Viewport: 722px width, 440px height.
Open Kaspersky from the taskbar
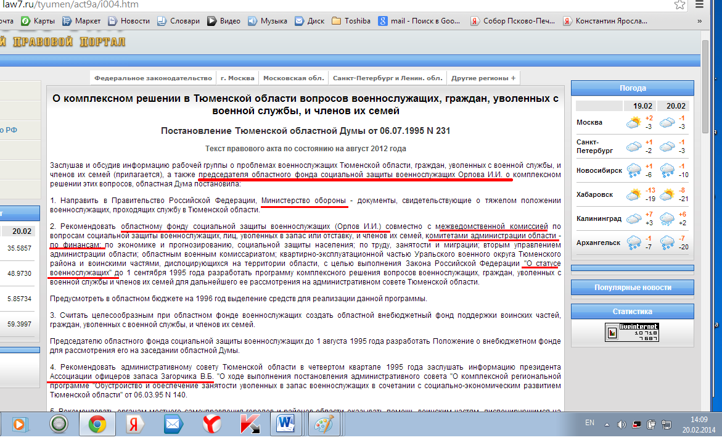[x=250, y=424]
